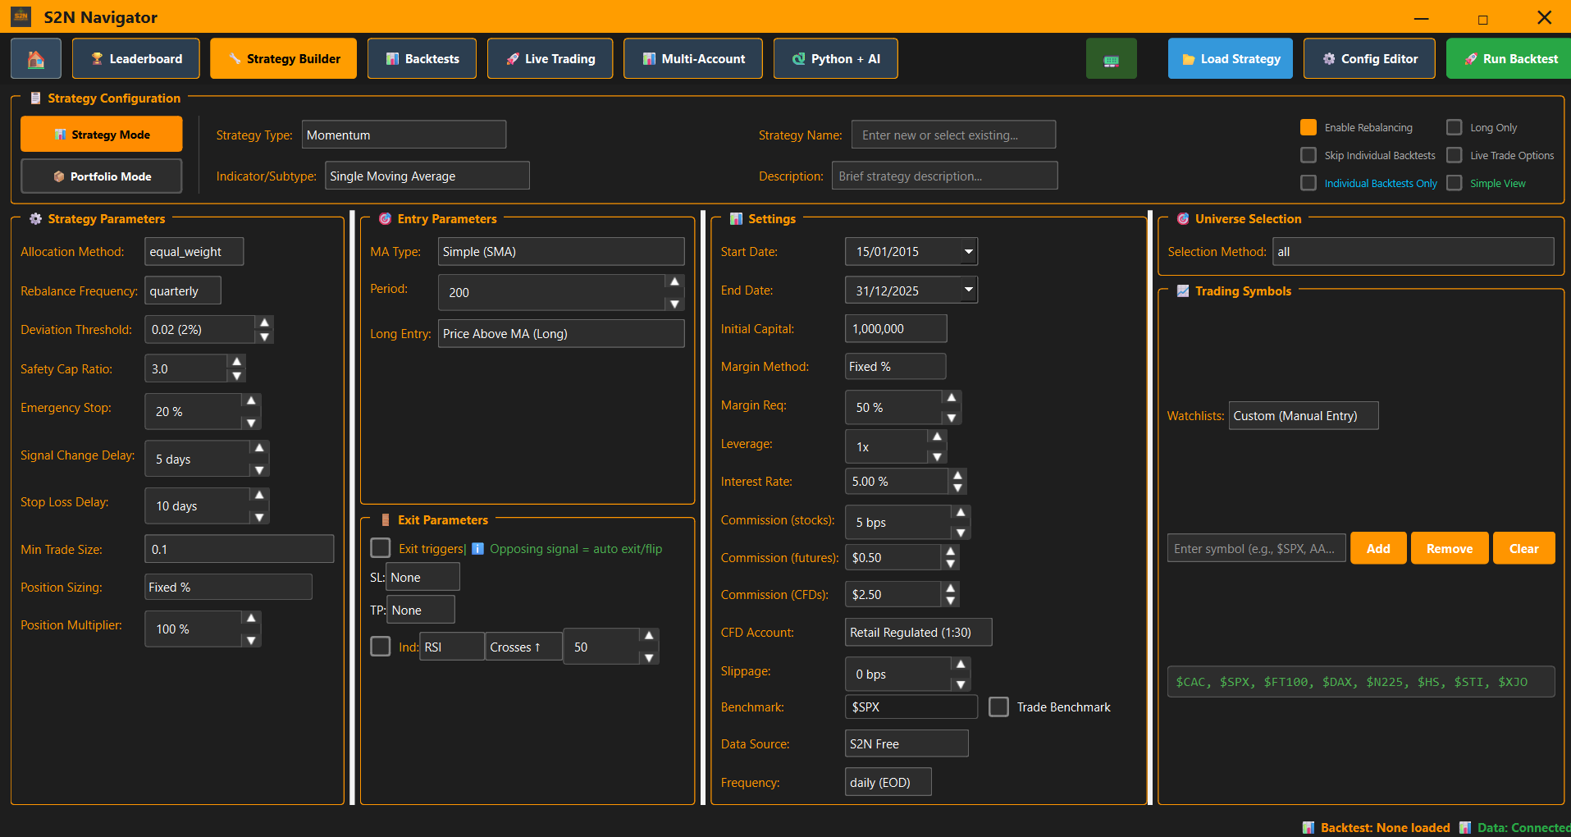Open the Config Editor
The height and width of the screenshot is (837, 1571).
[x=1369, y=59]
